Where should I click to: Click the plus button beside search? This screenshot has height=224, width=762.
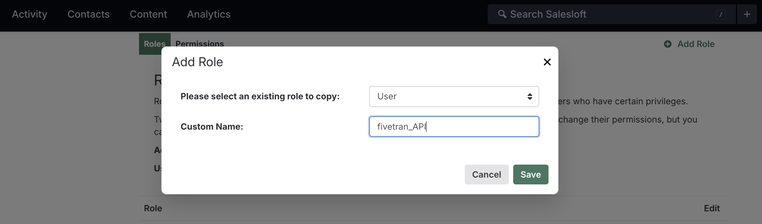tap(747, 14)
